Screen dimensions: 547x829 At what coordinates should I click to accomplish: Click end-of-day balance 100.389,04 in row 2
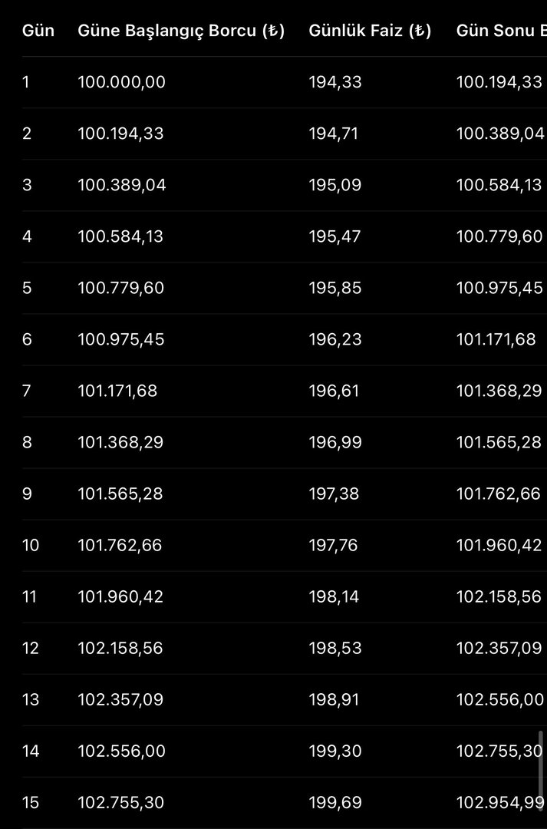point(499,134)
